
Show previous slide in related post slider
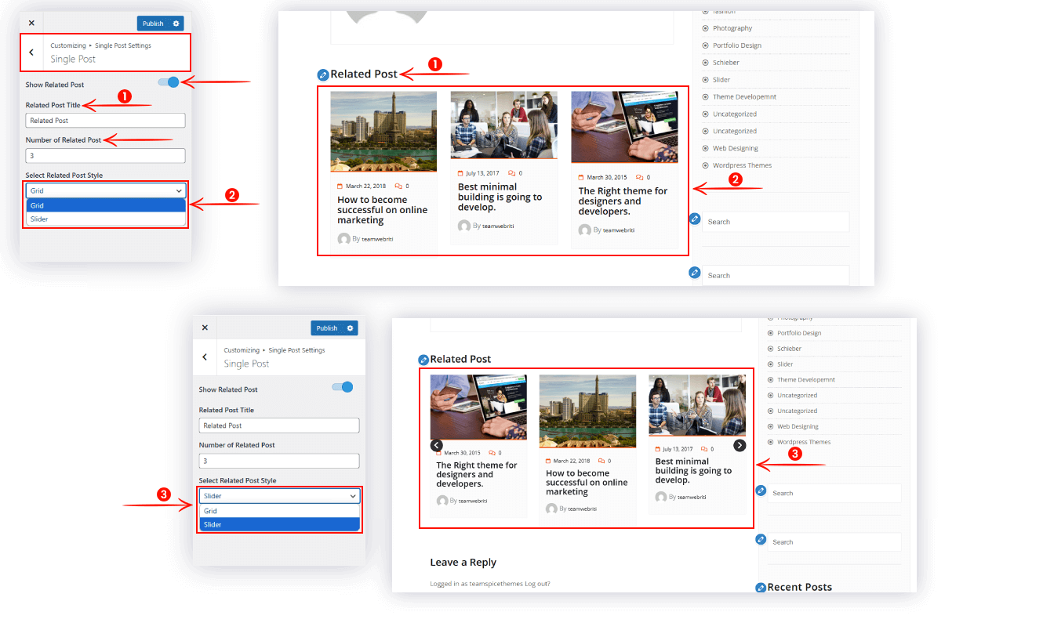pos(437,445)
